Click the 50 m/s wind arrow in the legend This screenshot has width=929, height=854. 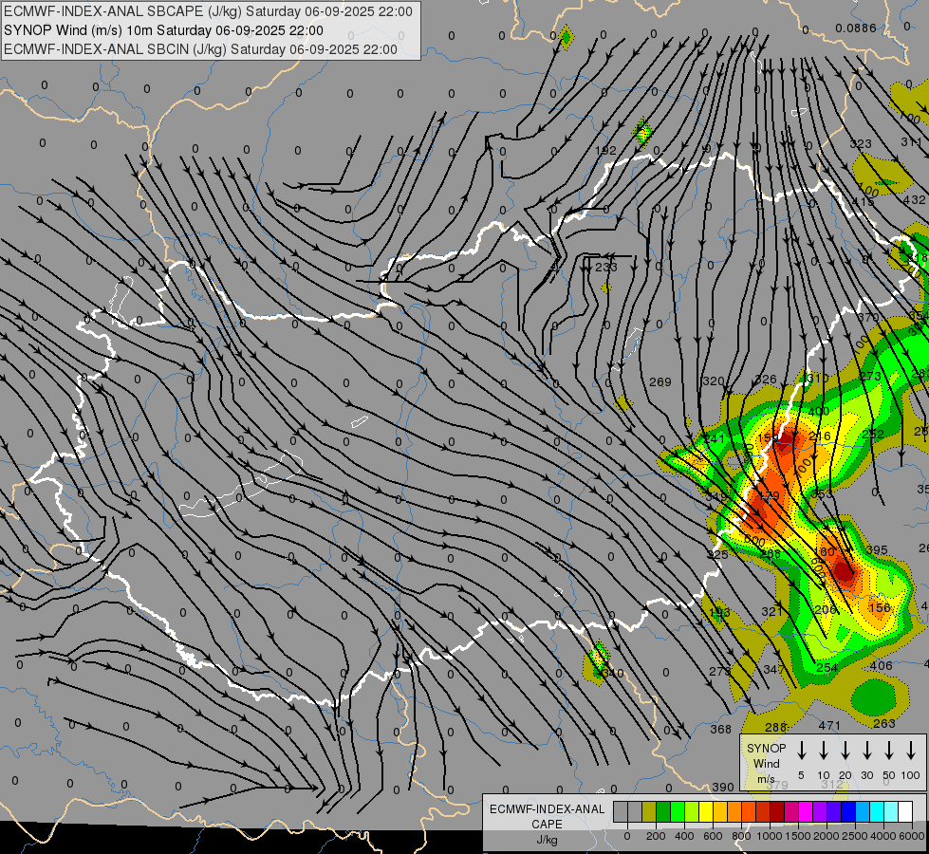pyautogui.click(x=889, y=750)
